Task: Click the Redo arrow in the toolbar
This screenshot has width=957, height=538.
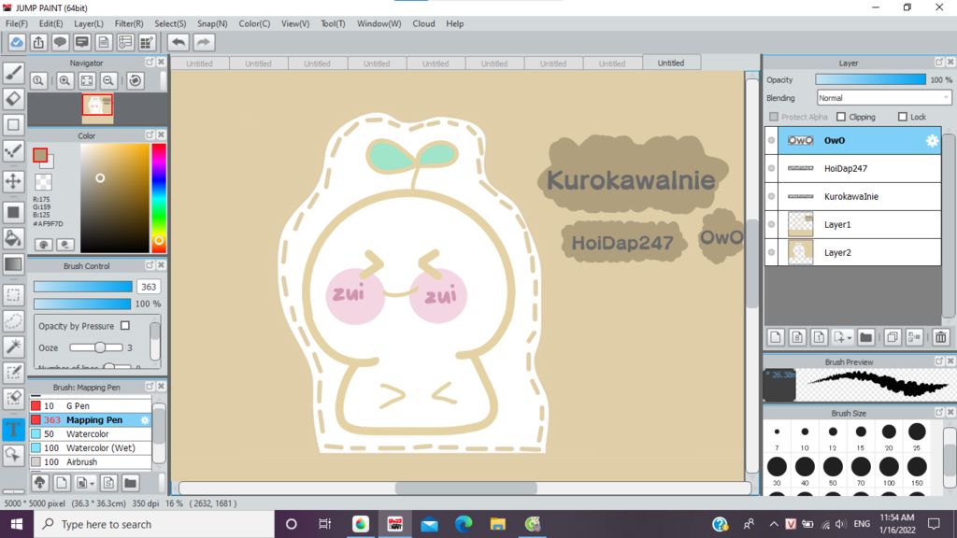Action: point(204,42)
